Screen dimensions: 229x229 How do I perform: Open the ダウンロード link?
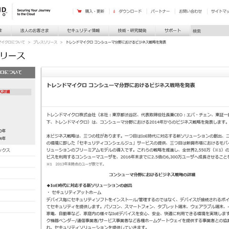(x=130, y=11)
